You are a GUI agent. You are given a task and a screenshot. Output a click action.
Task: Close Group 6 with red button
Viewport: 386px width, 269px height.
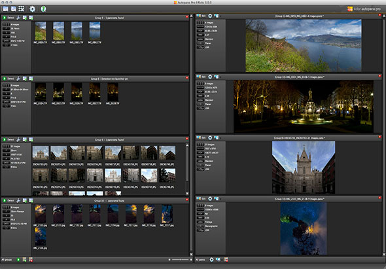(x=187, y=78)
